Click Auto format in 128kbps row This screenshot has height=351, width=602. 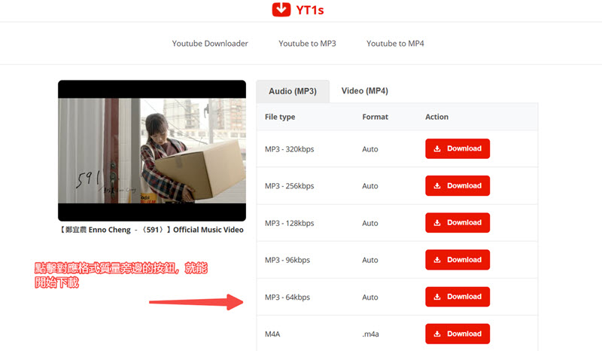coord(370,224)
